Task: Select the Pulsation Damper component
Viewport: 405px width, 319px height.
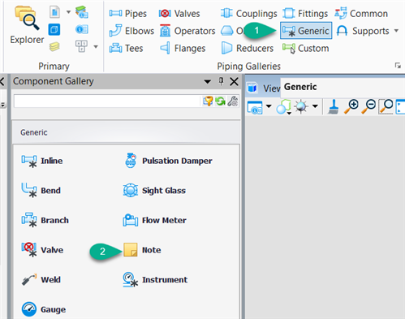Action: click(168, 161)
